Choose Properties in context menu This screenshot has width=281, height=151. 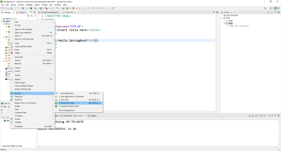[x=32, y=127]
